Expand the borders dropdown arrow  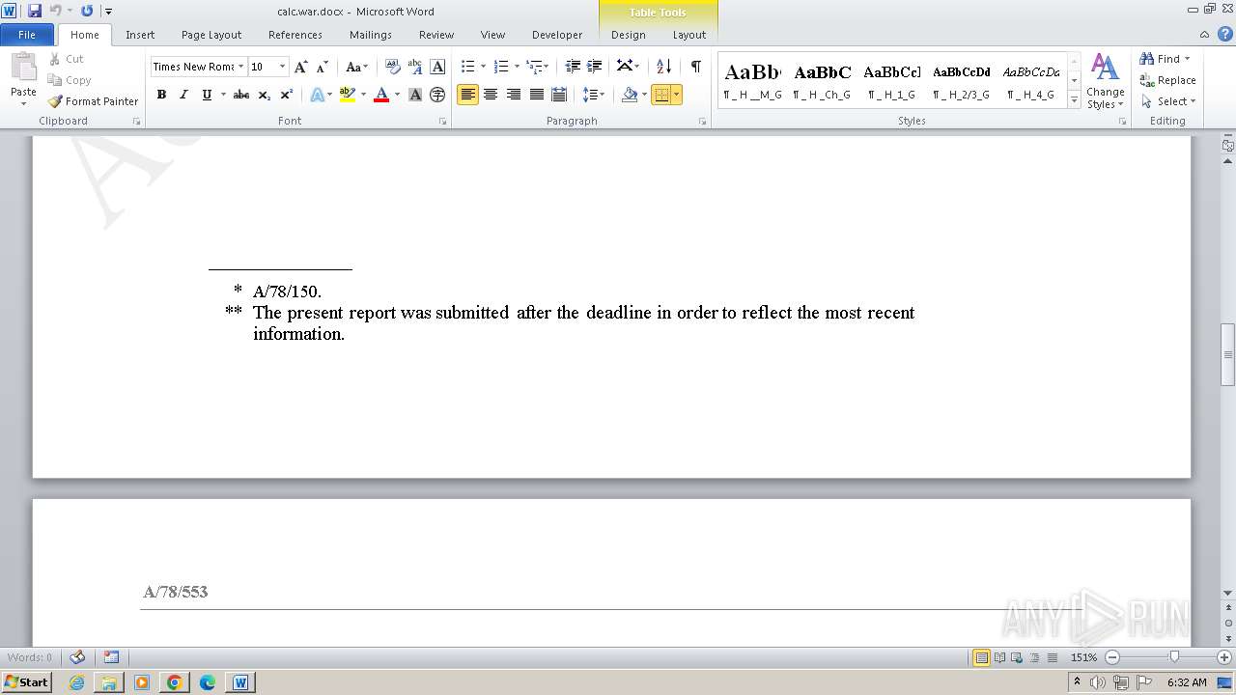(x=676, y=95)
